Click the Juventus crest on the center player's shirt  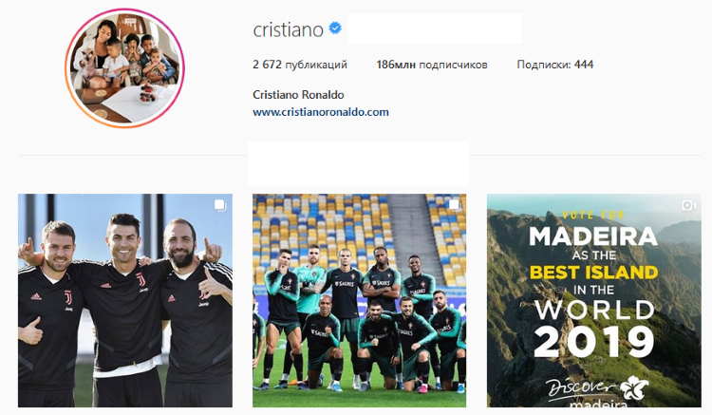coord(141,280)
